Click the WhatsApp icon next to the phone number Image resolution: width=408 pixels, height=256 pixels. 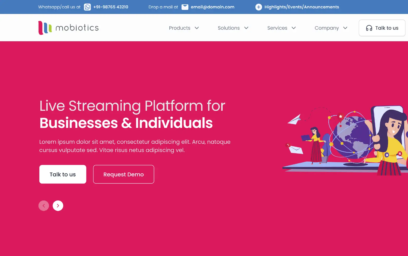87,7
